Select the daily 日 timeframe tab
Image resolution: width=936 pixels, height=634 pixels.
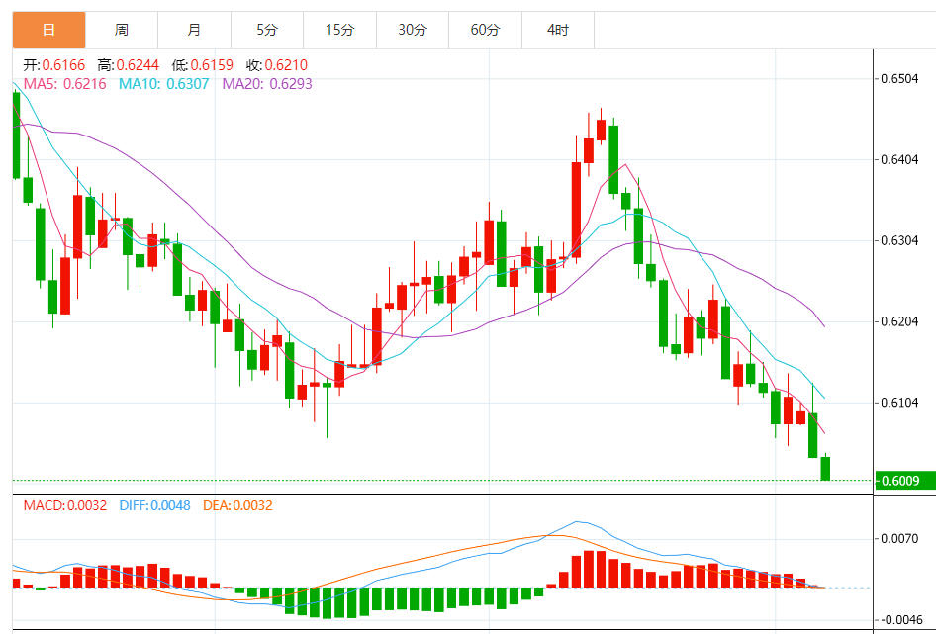click(x=48, y=30)
